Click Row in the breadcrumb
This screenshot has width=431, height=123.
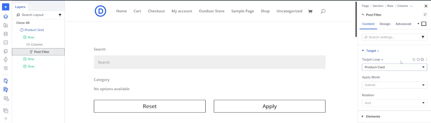390,6
